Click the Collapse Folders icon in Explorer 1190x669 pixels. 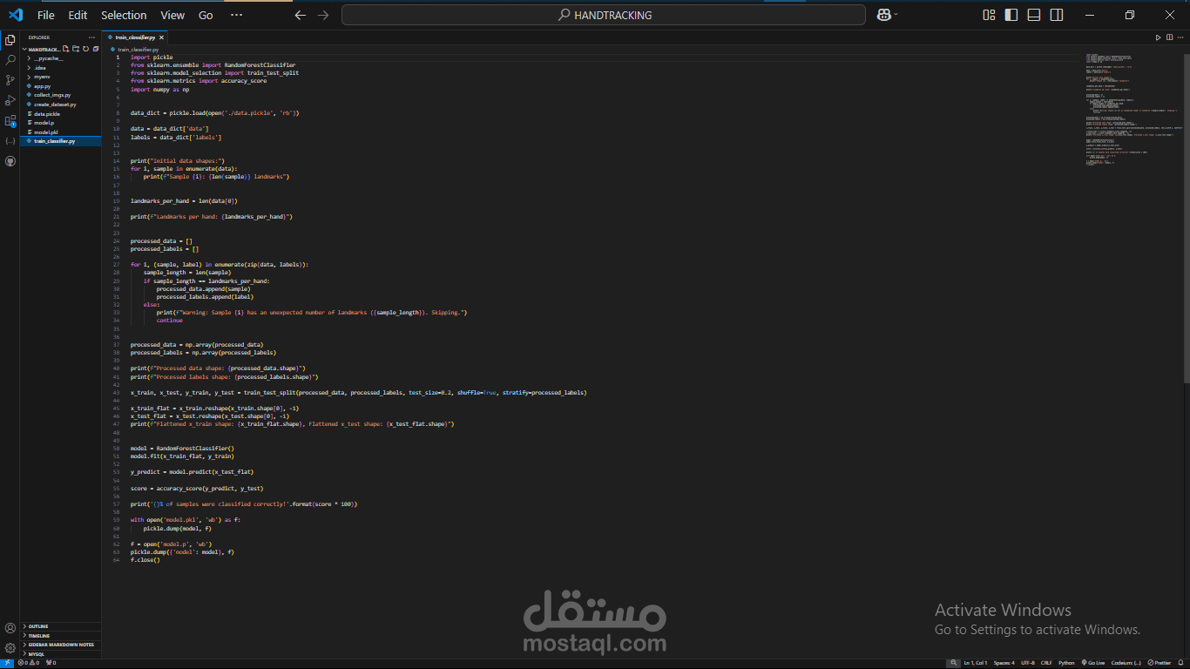(x=96, y=49)
